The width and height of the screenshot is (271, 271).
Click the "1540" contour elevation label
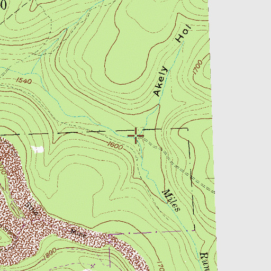pyautogui.click(x=24, y=81)
